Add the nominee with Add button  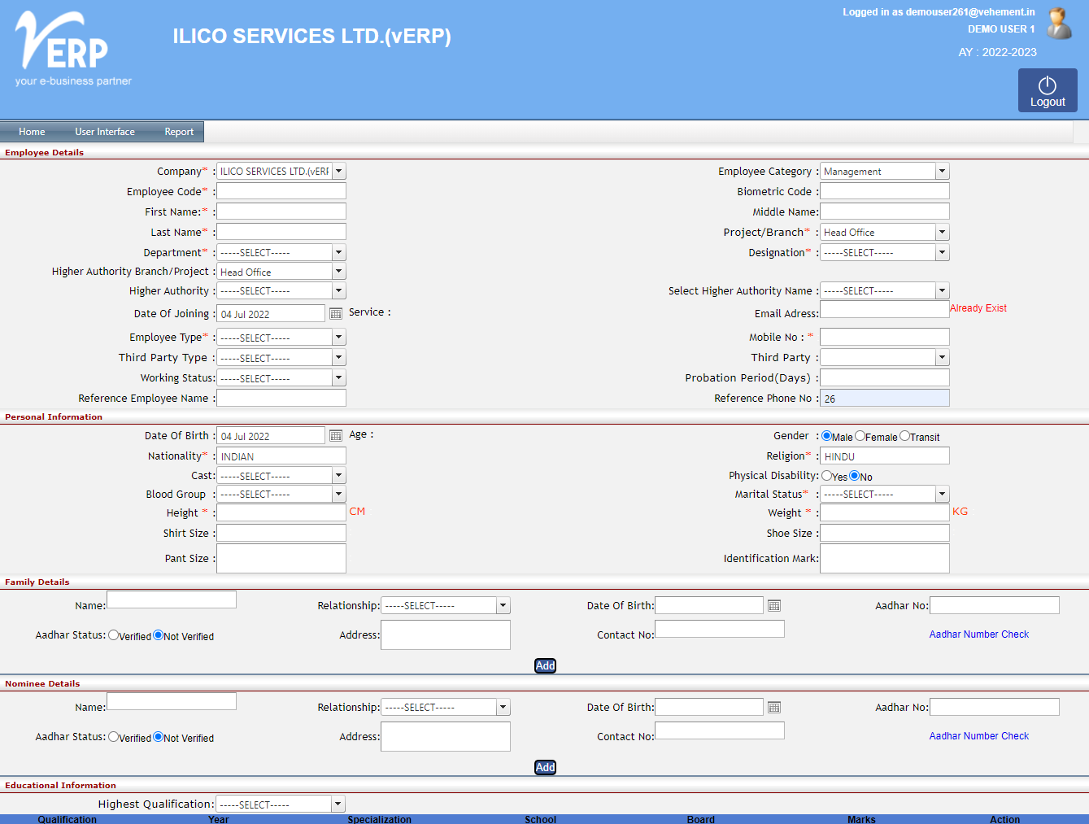click(x=545, y=767)
